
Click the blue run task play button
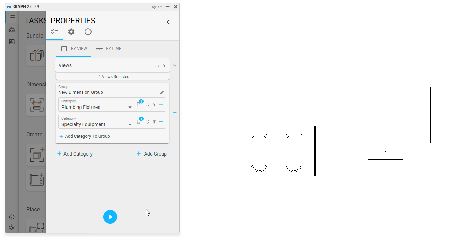[110, 217]
